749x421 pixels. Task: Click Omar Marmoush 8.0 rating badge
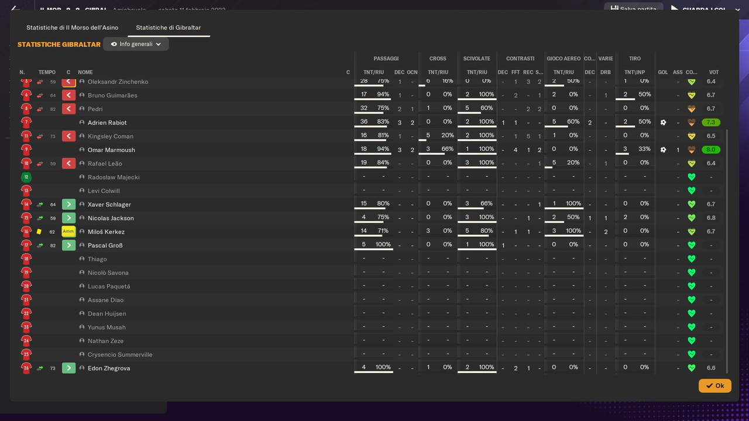711,150
